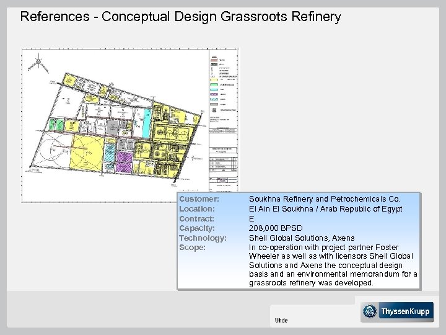446x335 pixels.
Task: Select the purple hatched block on the plan
Action: pyautogui.click(x=125, y=163)
